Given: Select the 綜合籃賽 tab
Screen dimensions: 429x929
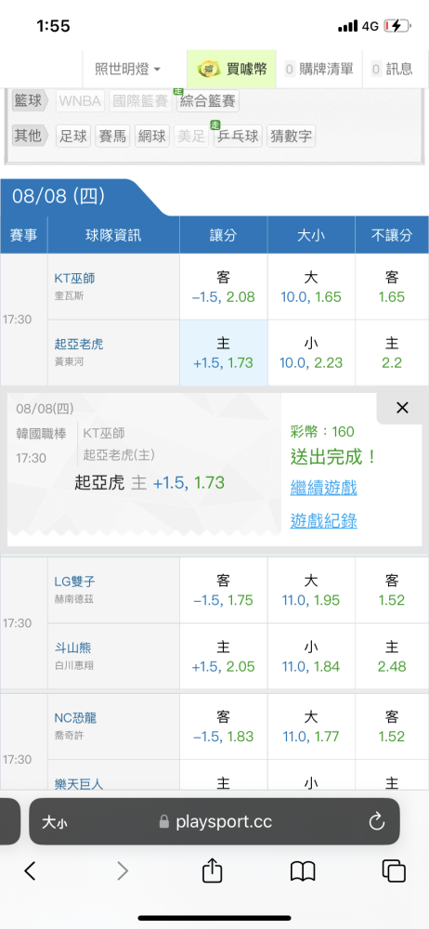Looking at the screenshot, I should [207, 100].
